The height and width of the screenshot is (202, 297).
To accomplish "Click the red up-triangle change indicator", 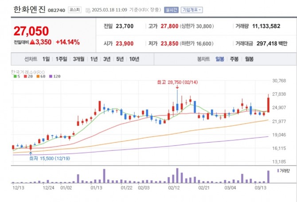I will (32, 42).
